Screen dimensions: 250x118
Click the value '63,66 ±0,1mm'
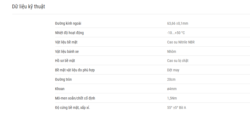178,24
